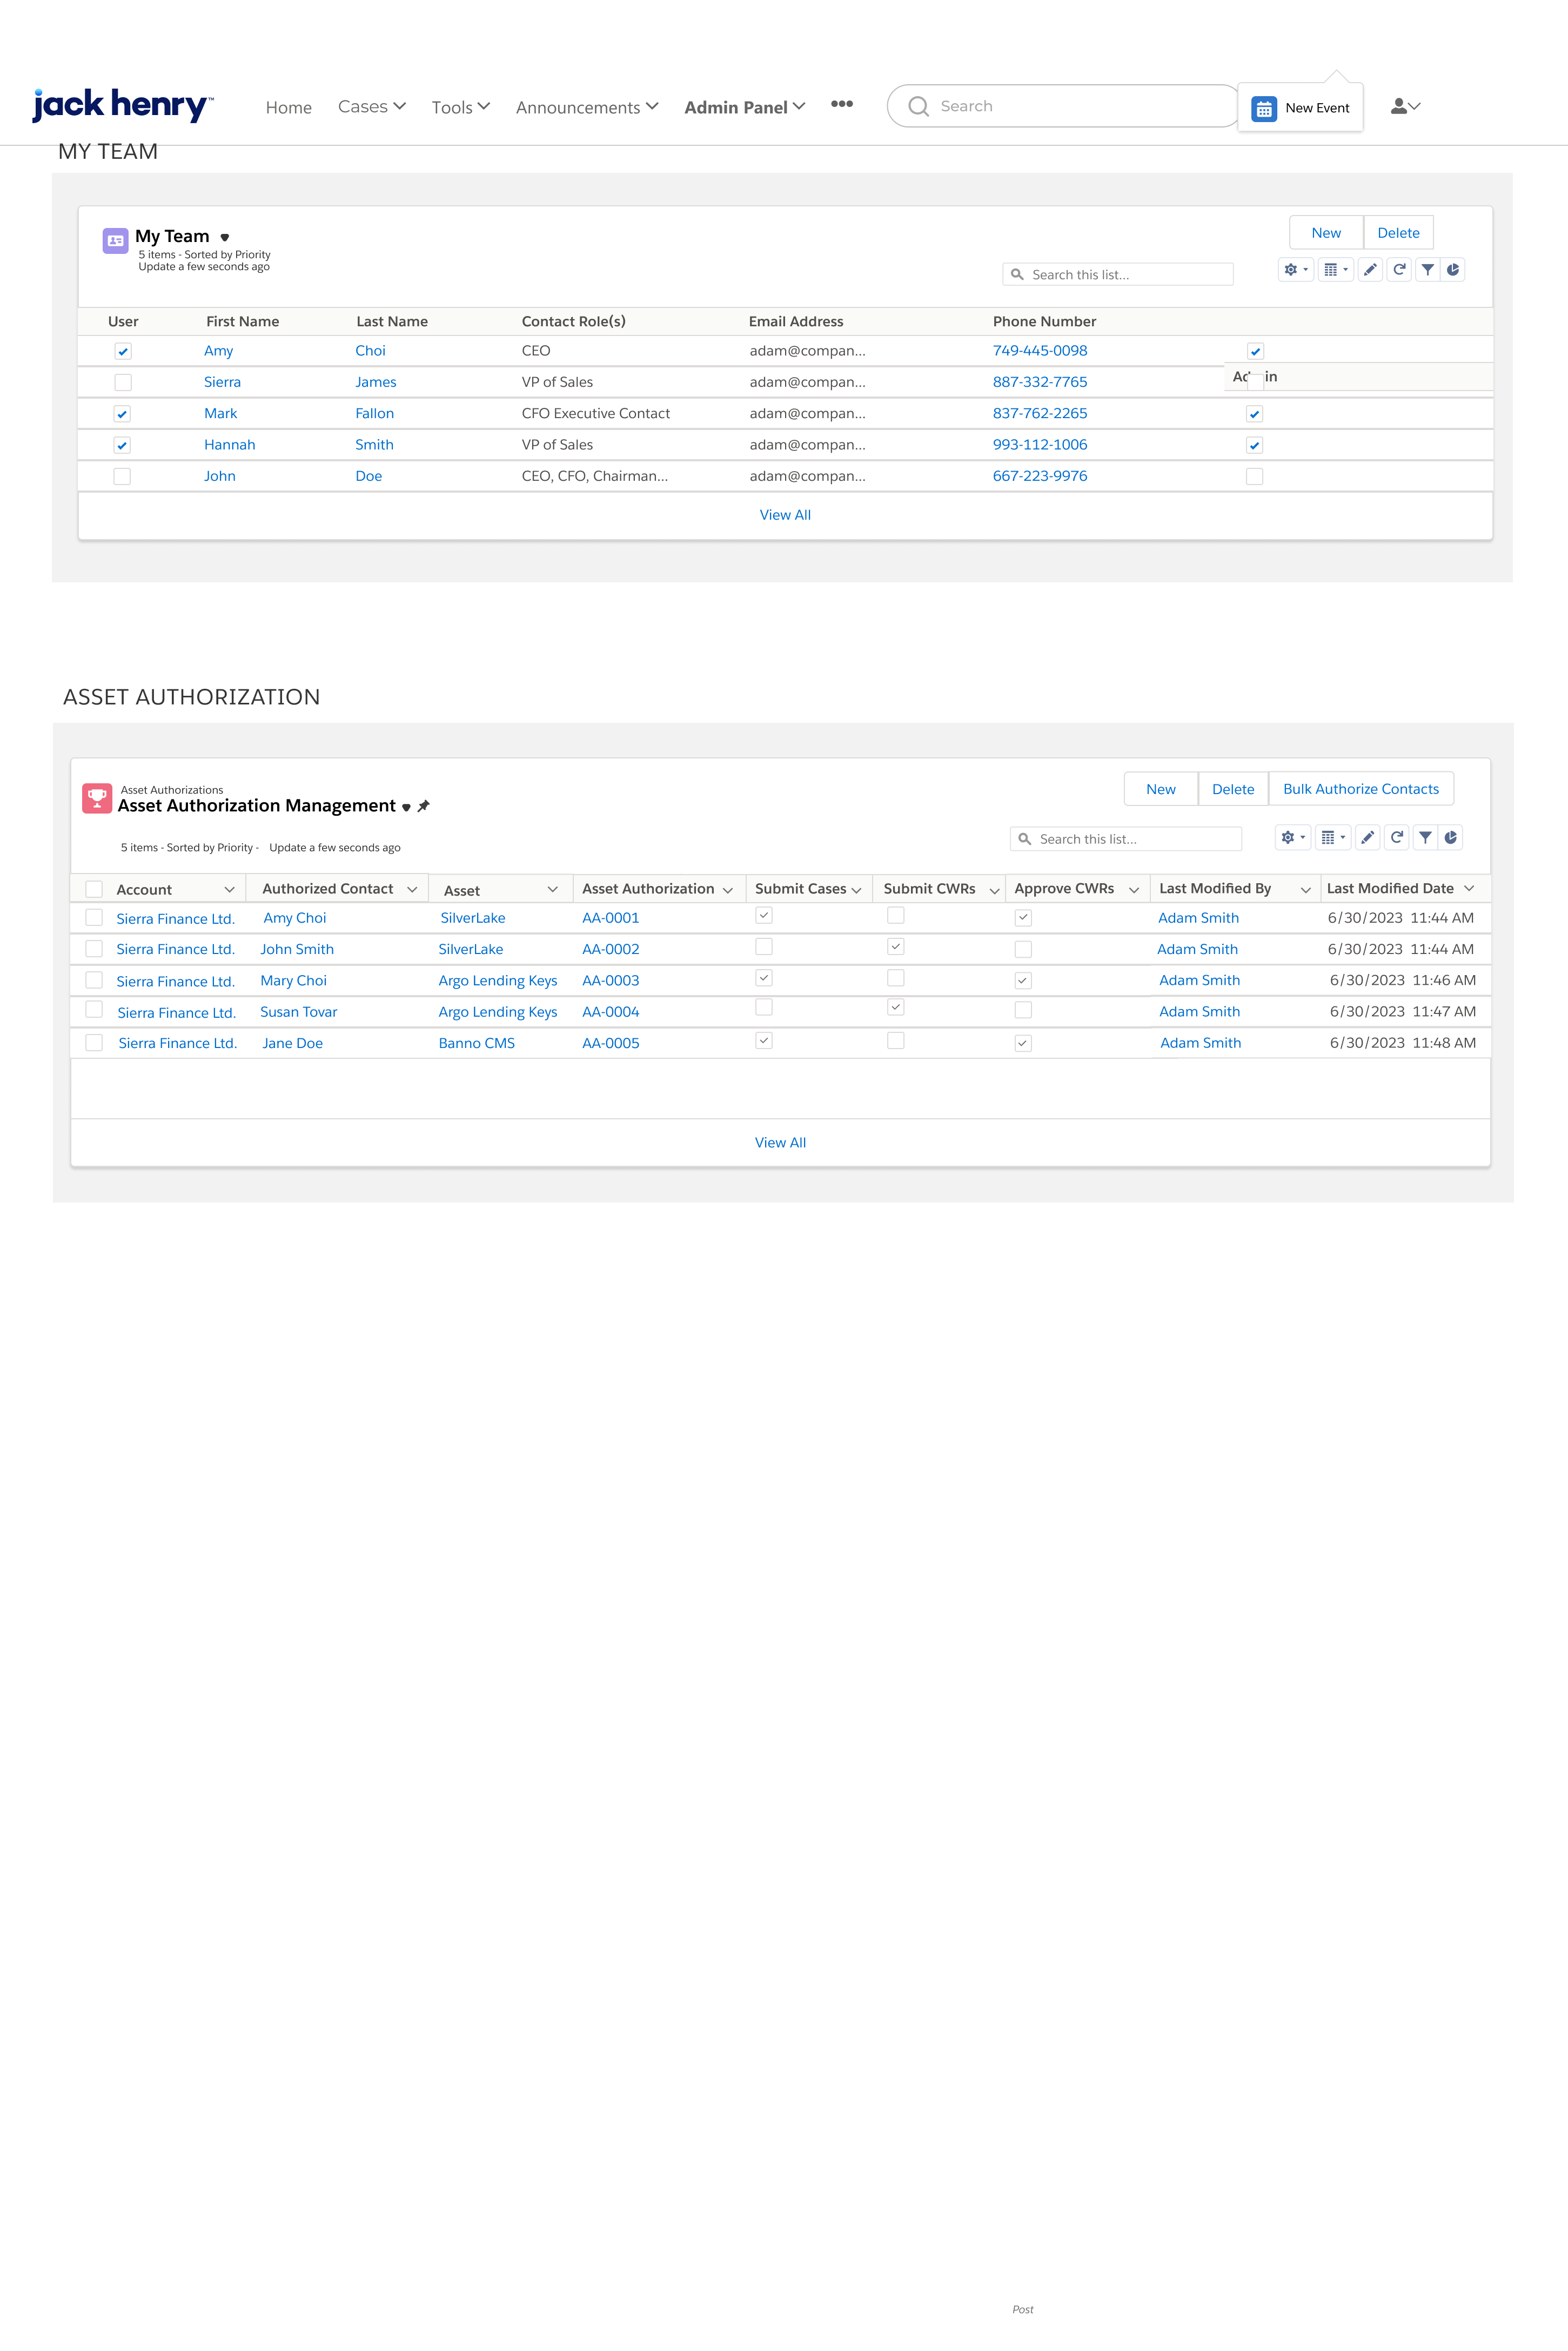This screenshot has width=1568, height=2351.
Task: Click the edit pencil icon in My Team
Action: click(x=1370, y=270)
